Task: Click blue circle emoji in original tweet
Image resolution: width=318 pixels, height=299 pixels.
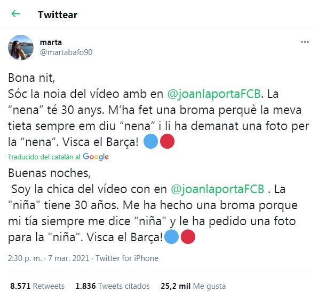Action: [x=150, y=141]
